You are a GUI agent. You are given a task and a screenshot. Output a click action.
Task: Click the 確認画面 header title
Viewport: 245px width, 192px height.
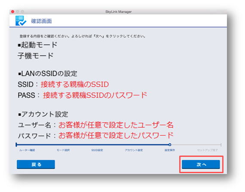click(41, 21)
